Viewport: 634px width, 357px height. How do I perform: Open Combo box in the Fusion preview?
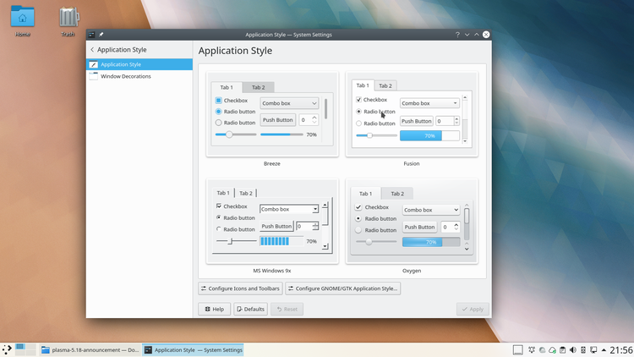point(429,103)
